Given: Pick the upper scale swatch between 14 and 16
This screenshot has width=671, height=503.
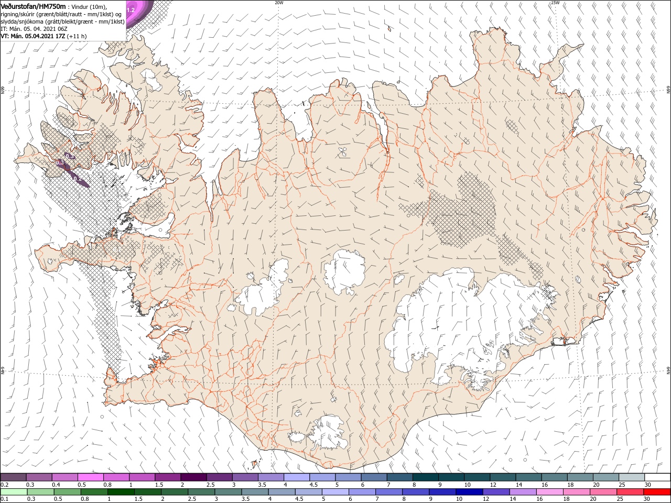Looking at the screenshot, I should (528, 477).
